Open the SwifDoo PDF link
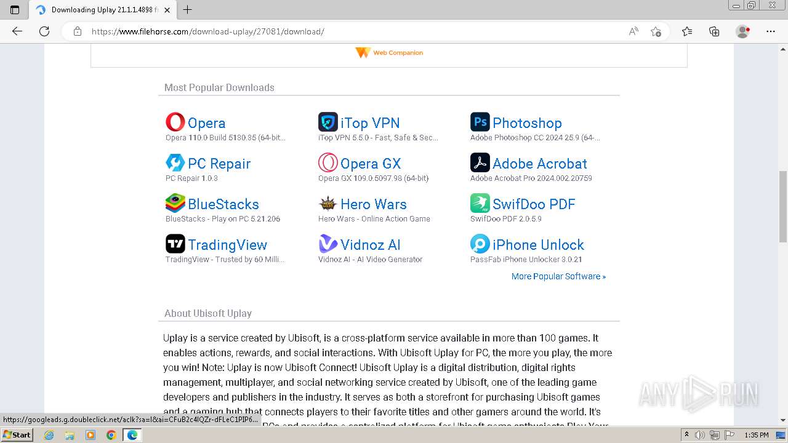 coord(534,204)
